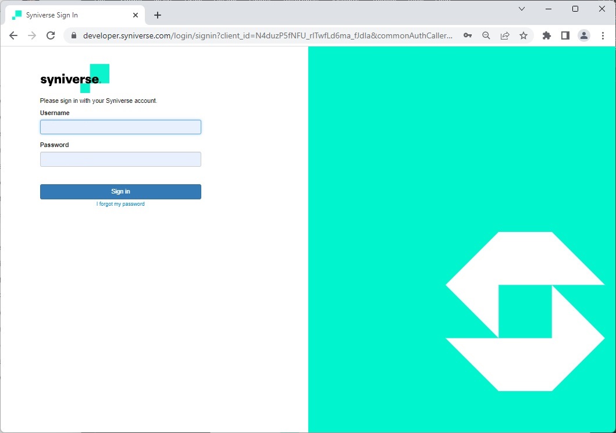Click the Sign in button
616x433 pixels.
[x=120, y=192]
